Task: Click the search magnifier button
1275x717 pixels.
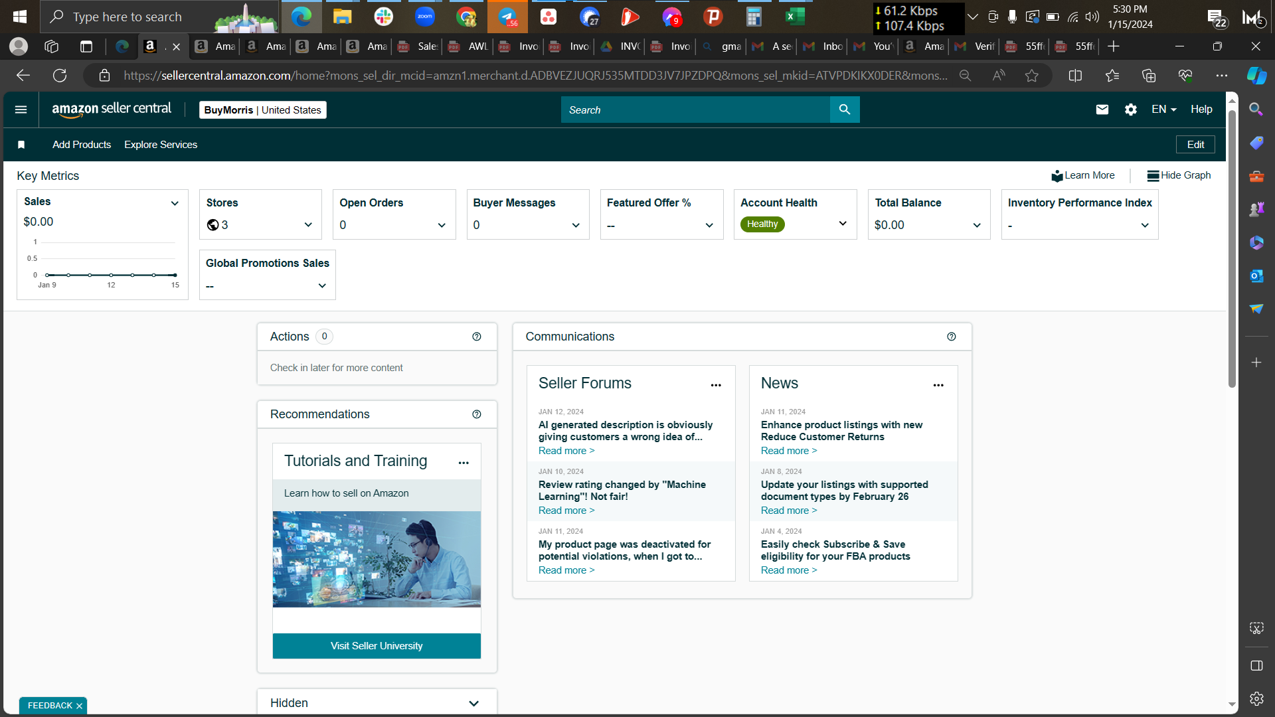Action: (x=845, y=110)
